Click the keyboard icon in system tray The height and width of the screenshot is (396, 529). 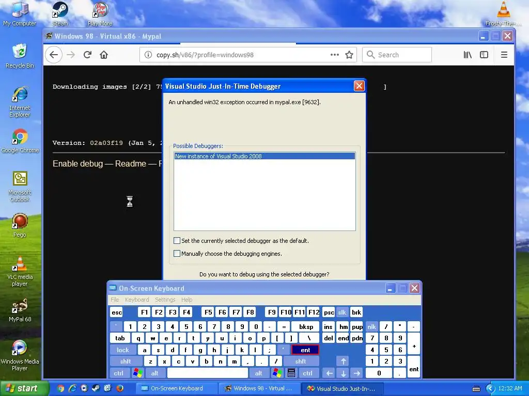[x=476, y=389]
